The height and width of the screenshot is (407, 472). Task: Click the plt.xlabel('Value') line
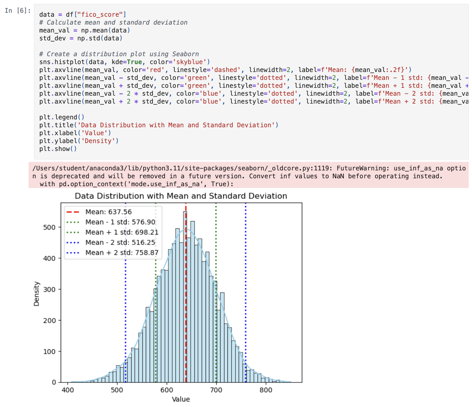[x=75, y=133]
